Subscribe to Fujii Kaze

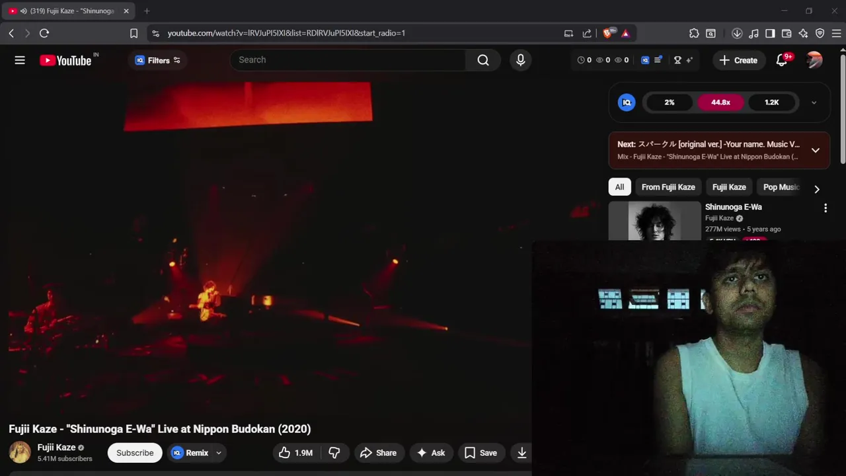click(x=135, y=453)
